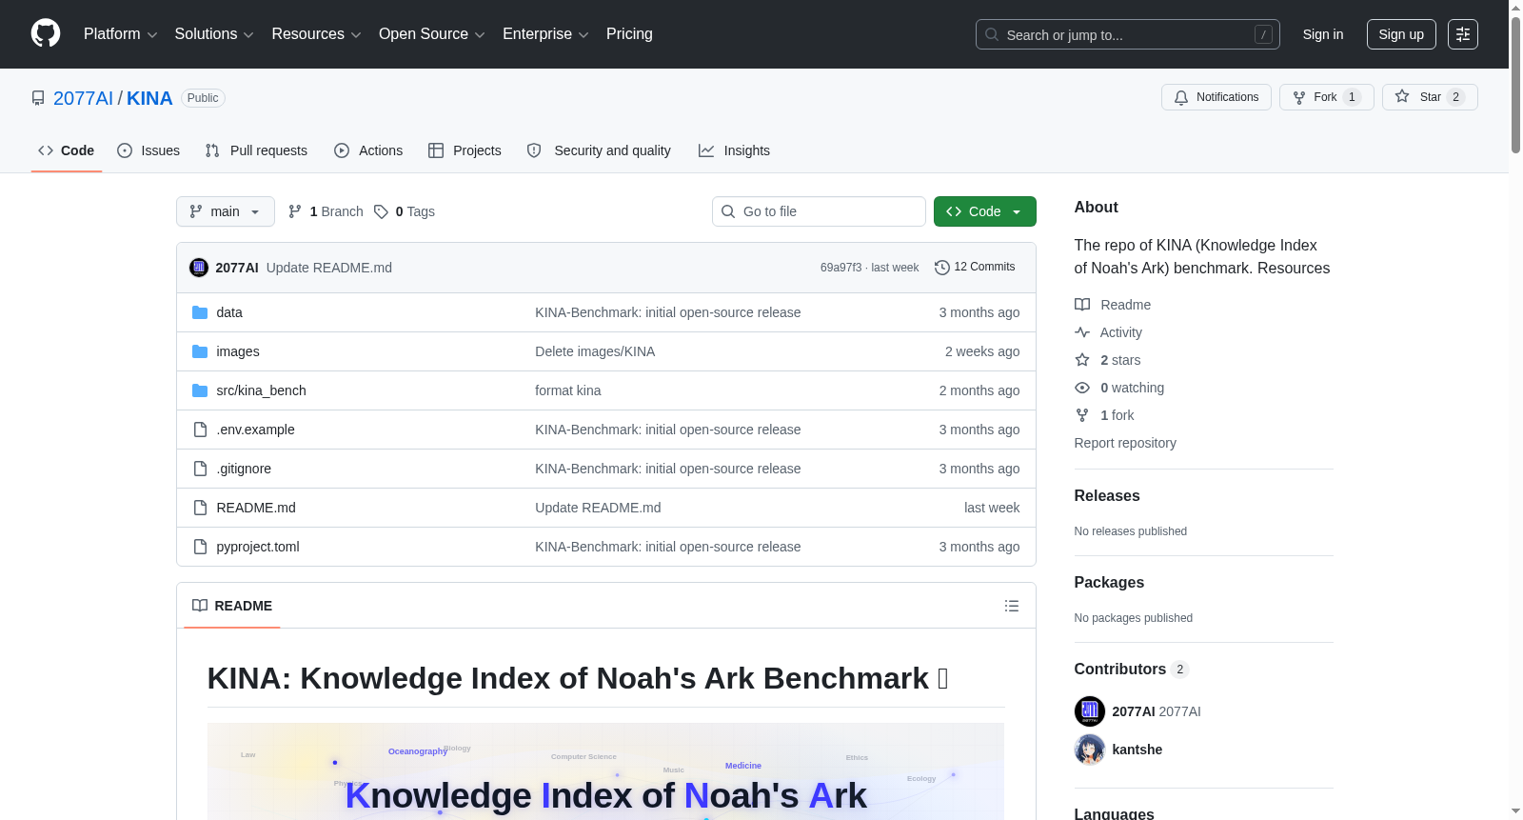Click the 2077AI contributor avatar
Screen dimensions: 1523x820
[x=1090, y=711]
